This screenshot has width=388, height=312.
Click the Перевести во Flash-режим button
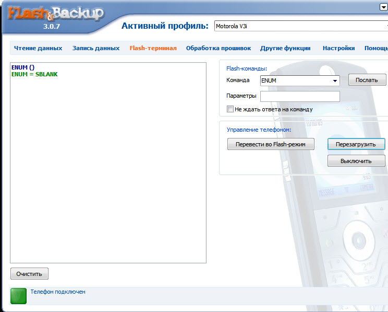(x=271, y=144)
